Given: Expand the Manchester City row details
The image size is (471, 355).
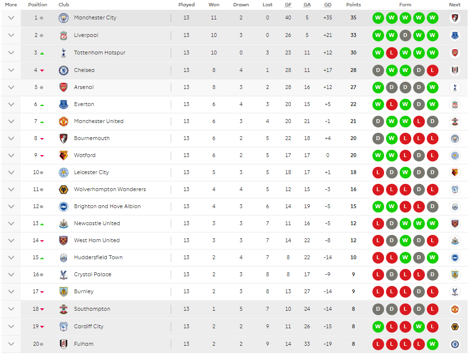Looking at the screenshot, I should click(11, 18).
